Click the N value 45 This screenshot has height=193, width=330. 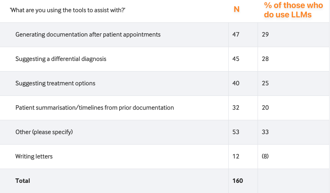coord(236,59)
